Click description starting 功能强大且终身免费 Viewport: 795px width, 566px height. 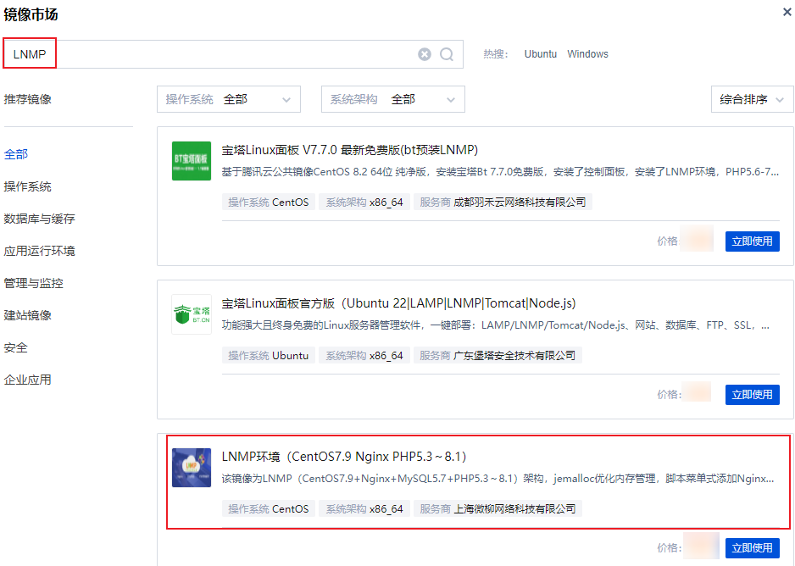(496, 325)
